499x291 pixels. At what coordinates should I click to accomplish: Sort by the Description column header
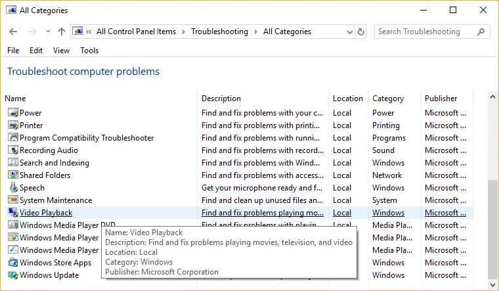coord(221,99)
